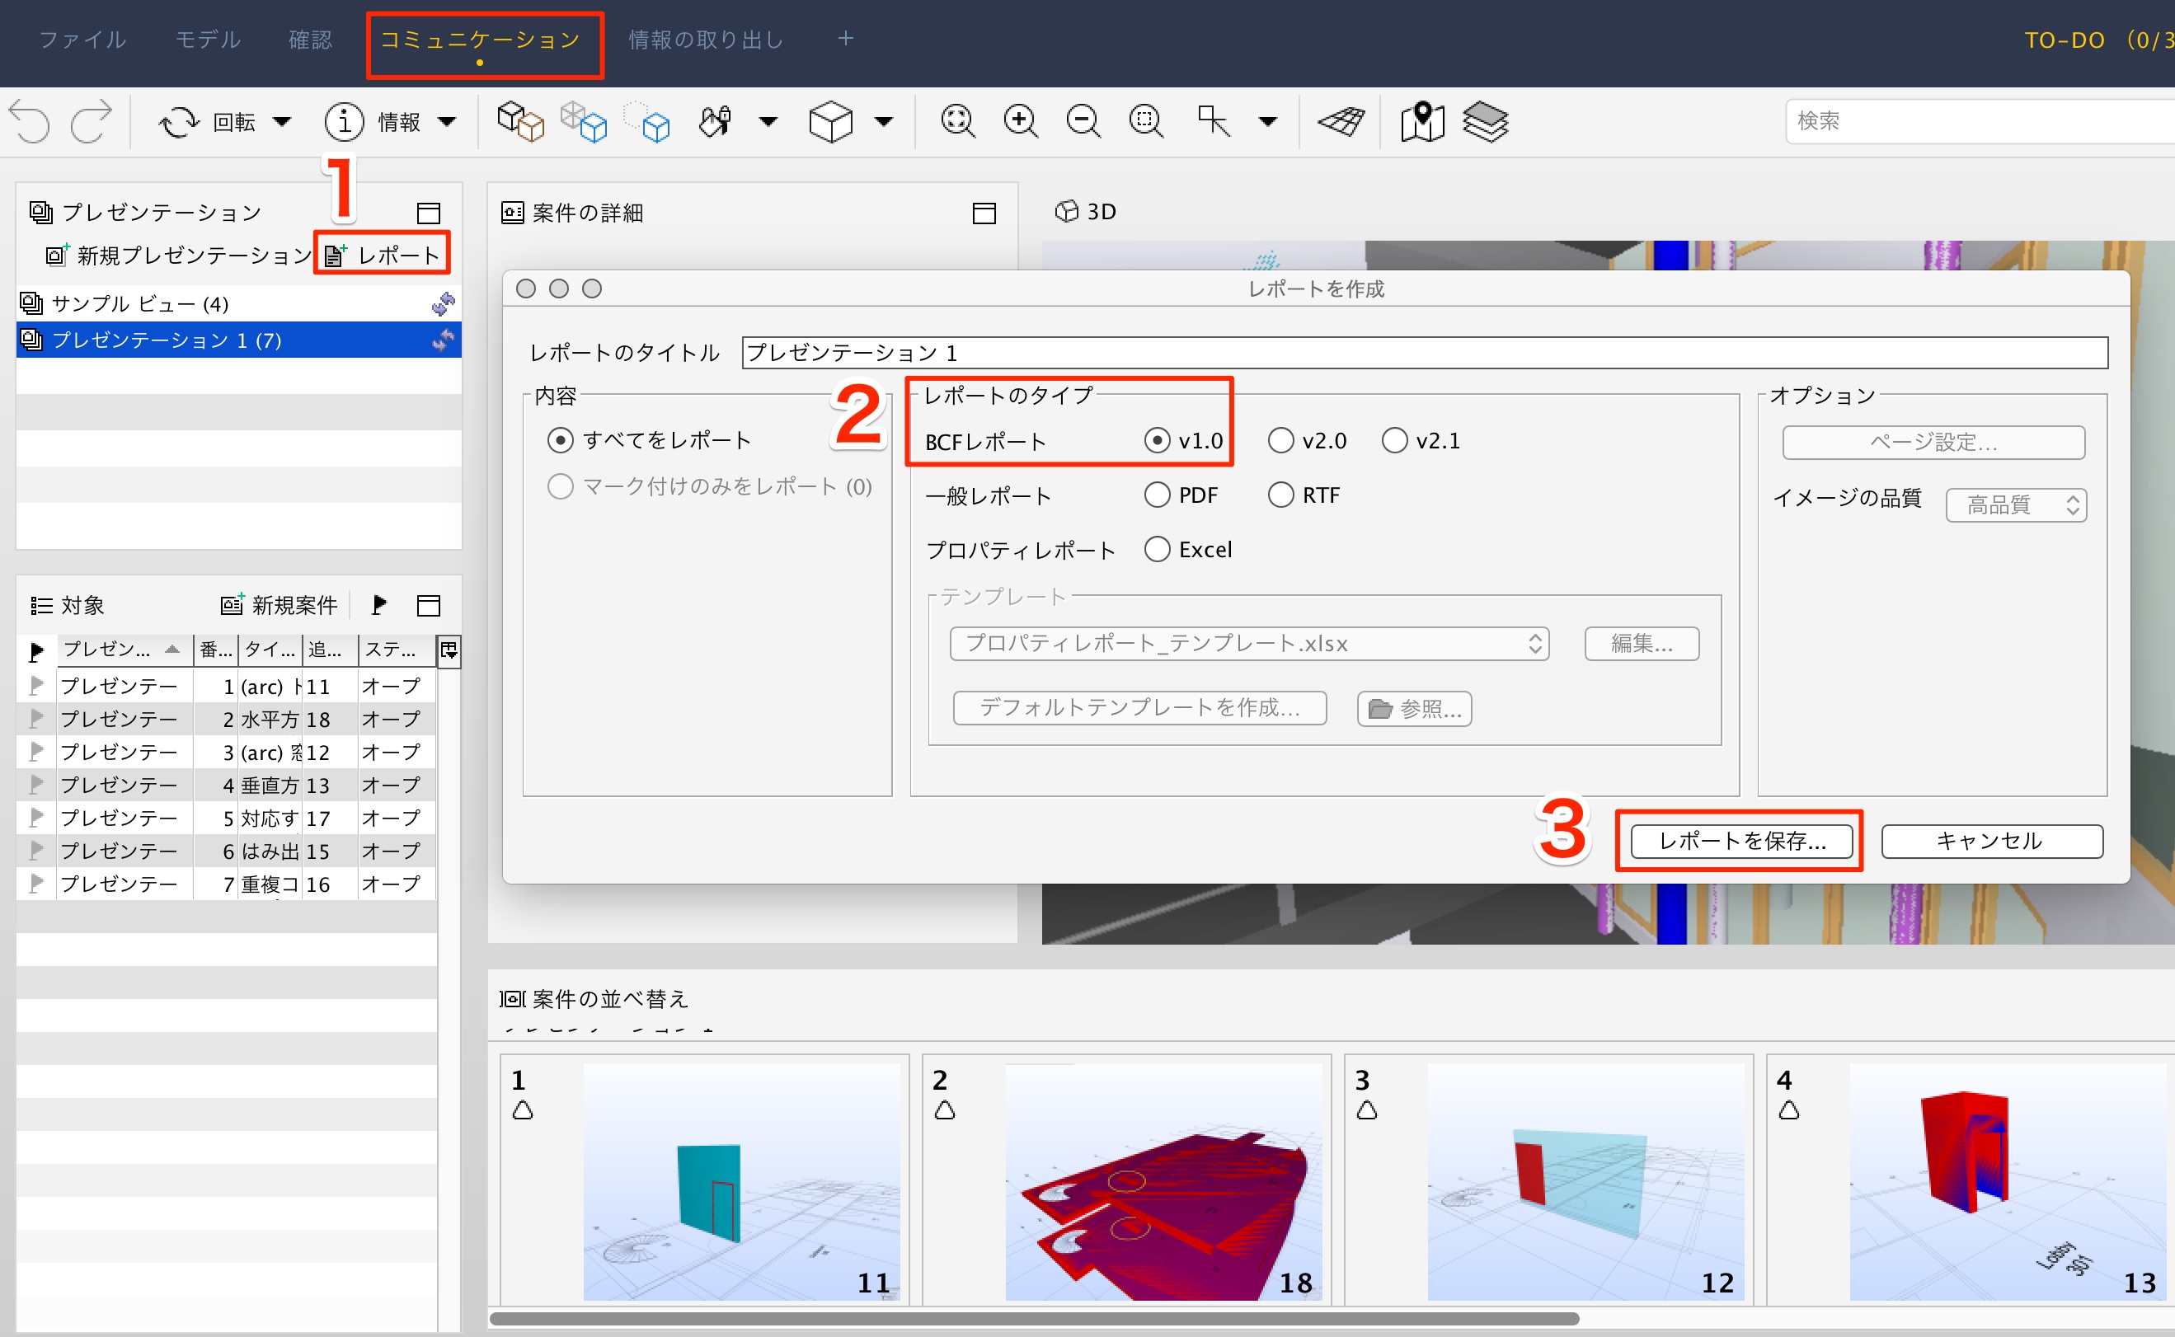2175x1337 pixels.
Task: Click the レポートを保存... button
Action: 1741,841
